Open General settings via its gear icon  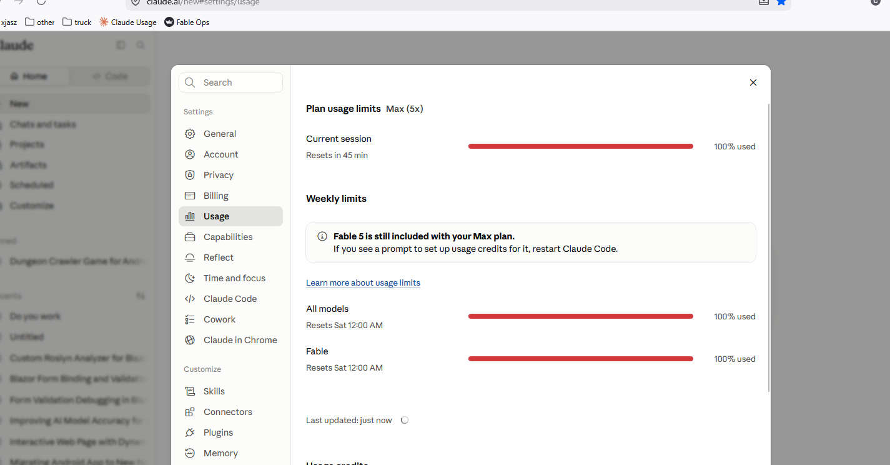click(190, 134)
